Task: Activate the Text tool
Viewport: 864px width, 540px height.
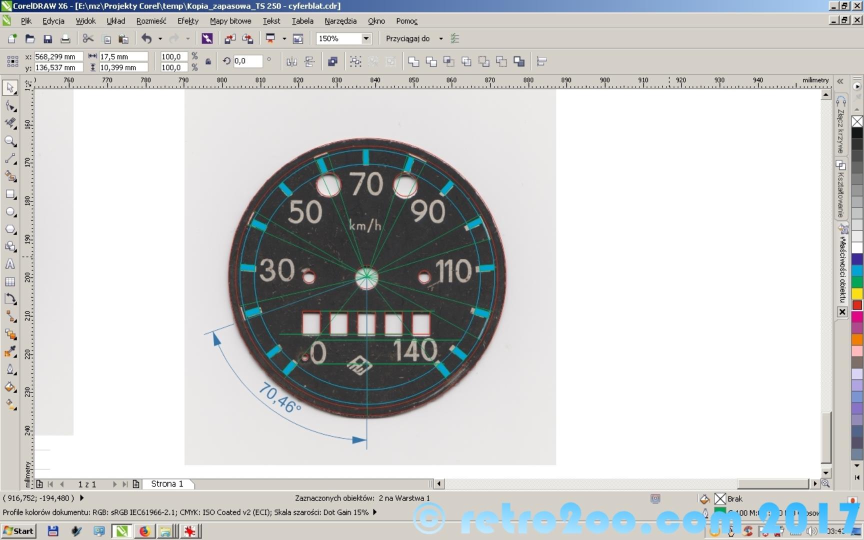Action: pos(10,264)
